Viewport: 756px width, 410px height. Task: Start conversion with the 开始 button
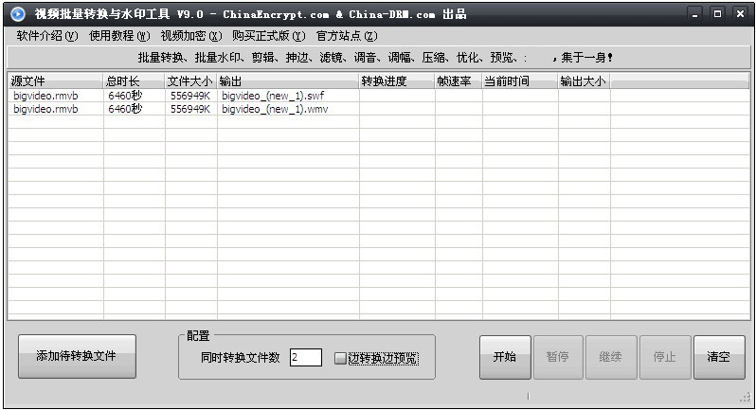pos(505,357)
